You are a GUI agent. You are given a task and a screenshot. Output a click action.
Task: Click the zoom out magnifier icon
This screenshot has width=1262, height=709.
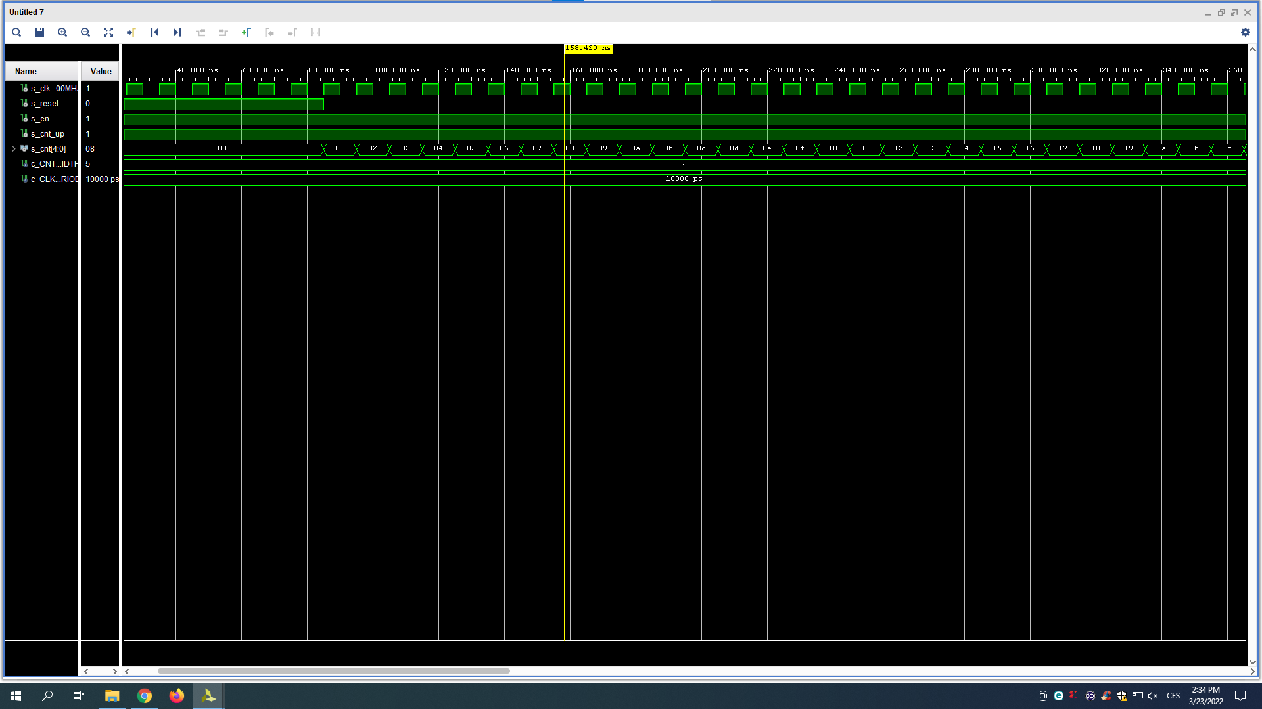tap(85, 32)
